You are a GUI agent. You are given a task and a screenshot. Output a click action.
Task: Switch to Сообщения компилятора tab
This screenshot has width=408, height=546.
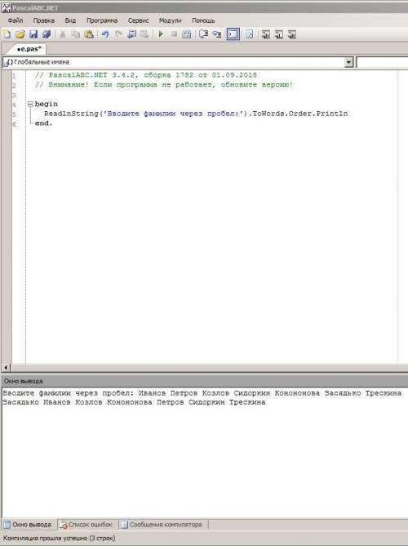point(162,525)
